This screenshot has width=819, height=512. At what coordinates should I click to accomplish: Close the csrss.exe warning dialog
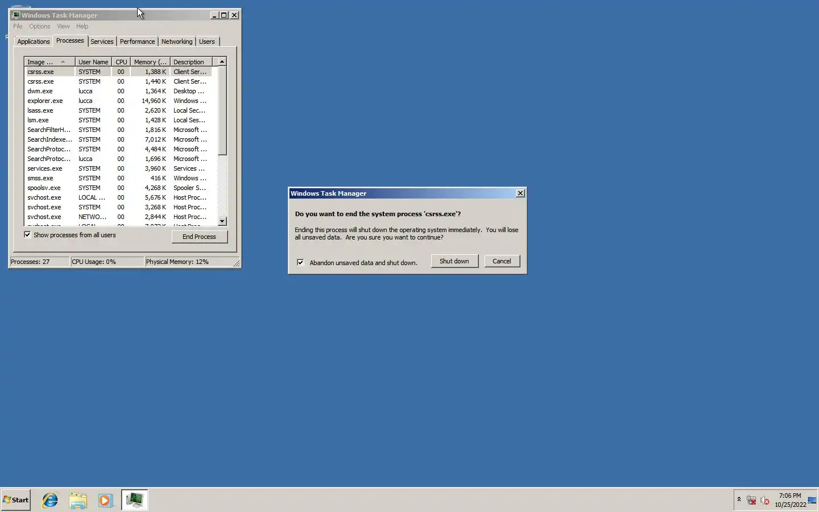coord(520,193)
